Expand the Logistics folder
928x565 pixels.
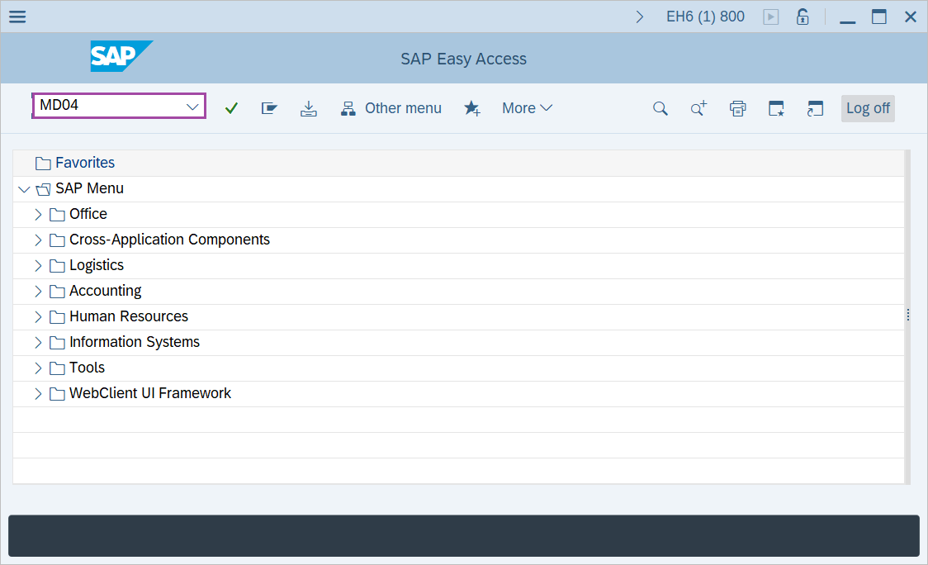pyautogui.click(x=38, y=264)
